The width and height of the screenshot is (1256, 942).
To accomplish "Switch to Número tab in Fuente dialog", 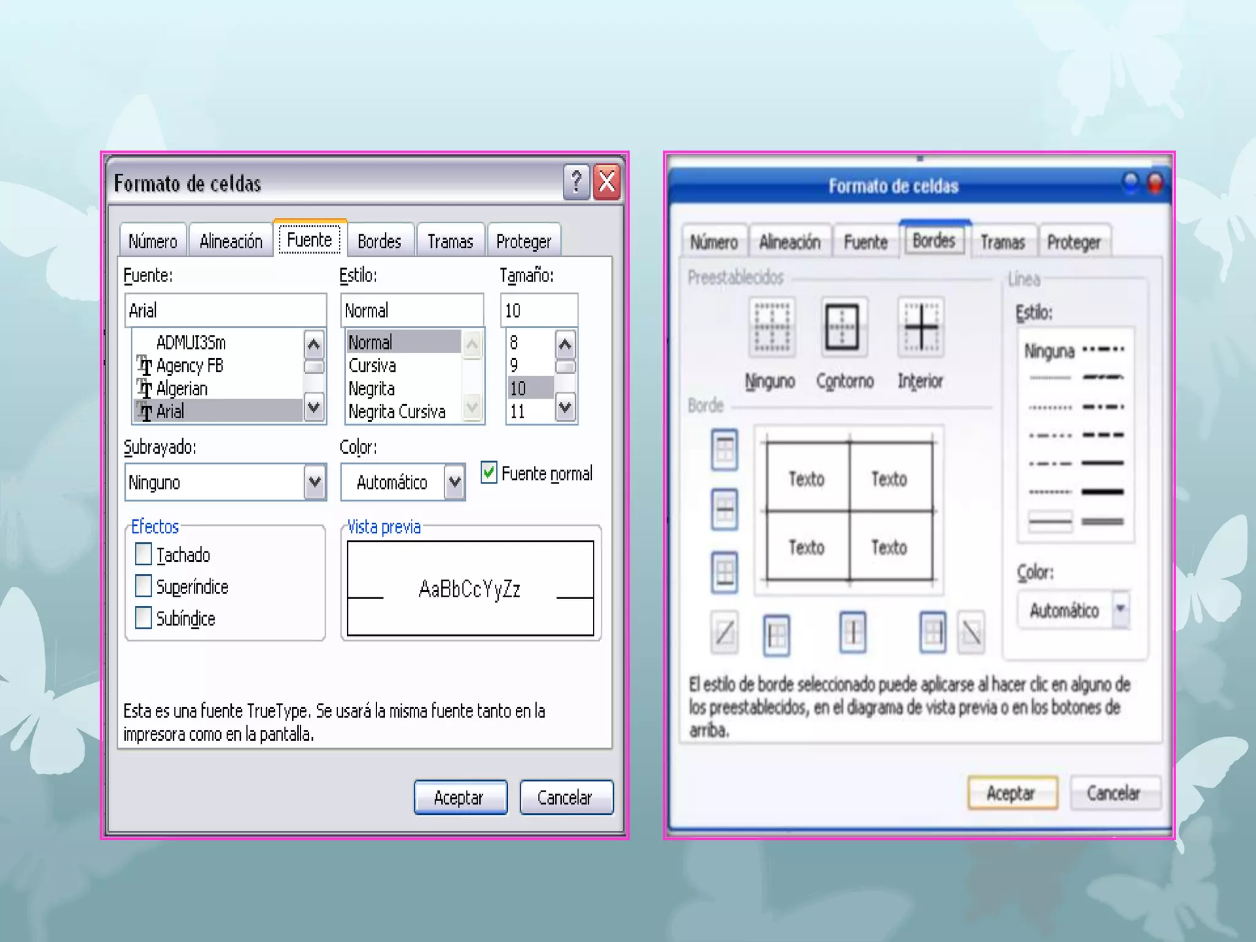I will tap(153, 242).
